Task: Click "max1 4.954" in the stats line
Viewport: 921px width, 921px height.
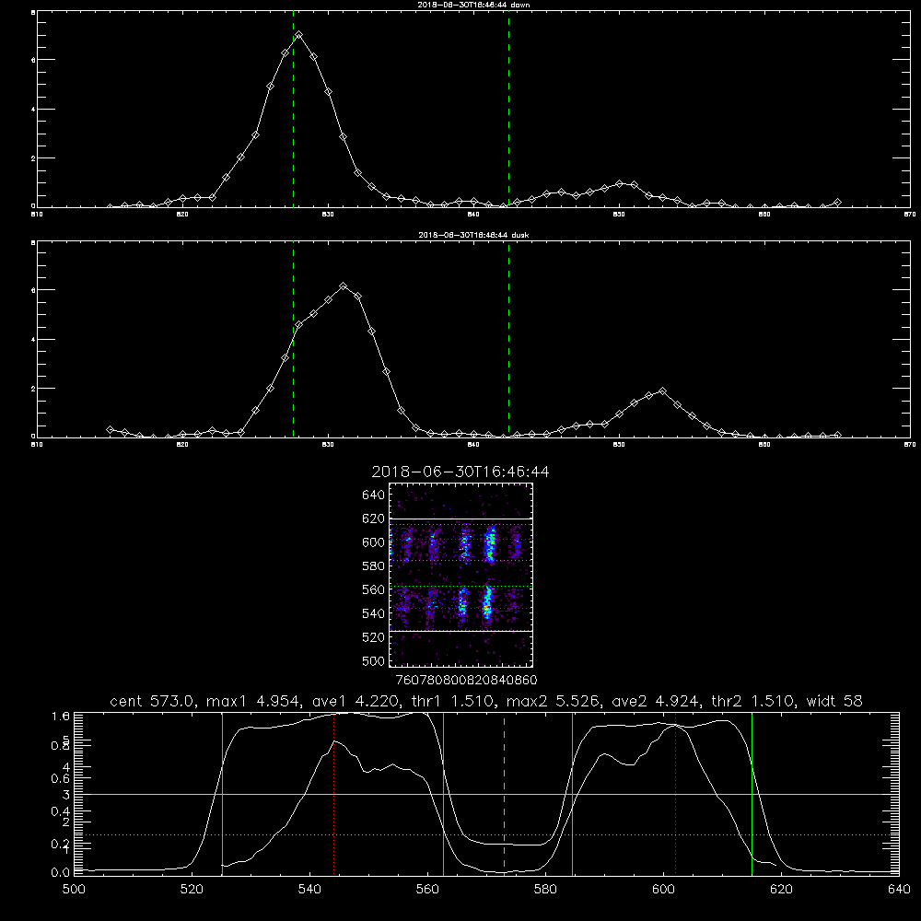Action: [255, 701]
